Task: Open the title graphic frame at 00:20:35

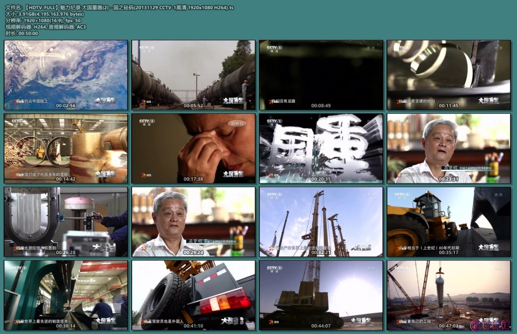Action: (321, 148)
